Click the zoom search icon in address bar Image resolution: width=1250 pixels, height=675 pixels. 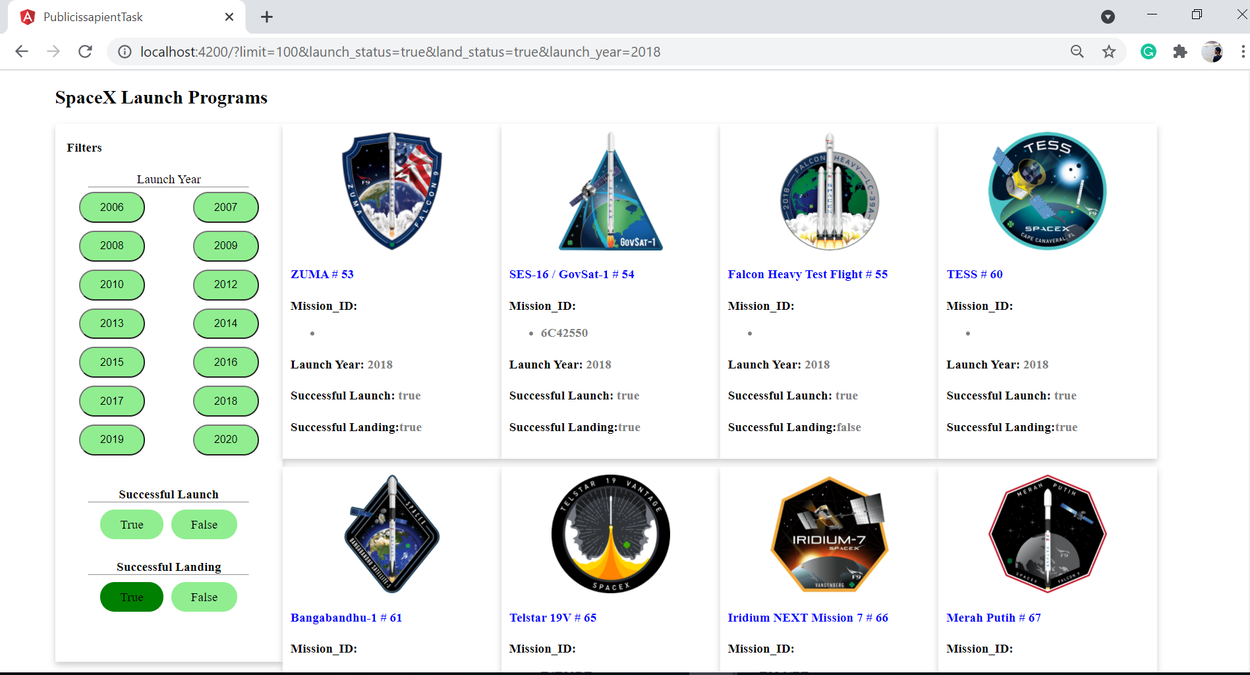1077,51
